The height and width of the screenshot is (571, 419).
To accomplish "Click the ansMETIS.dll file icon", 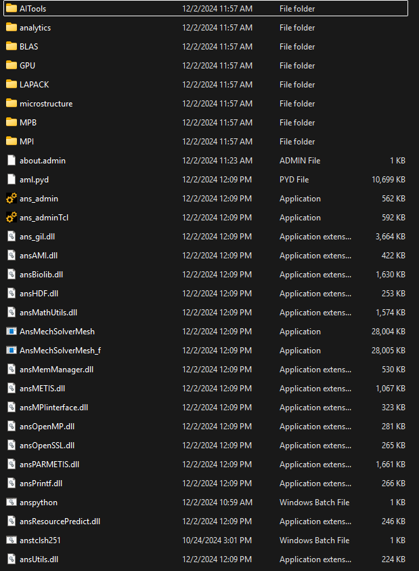I will coord(12,388).
